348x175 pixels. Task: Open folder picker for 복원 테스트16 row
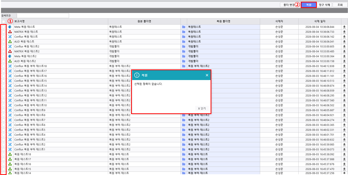tap(184, 164)
